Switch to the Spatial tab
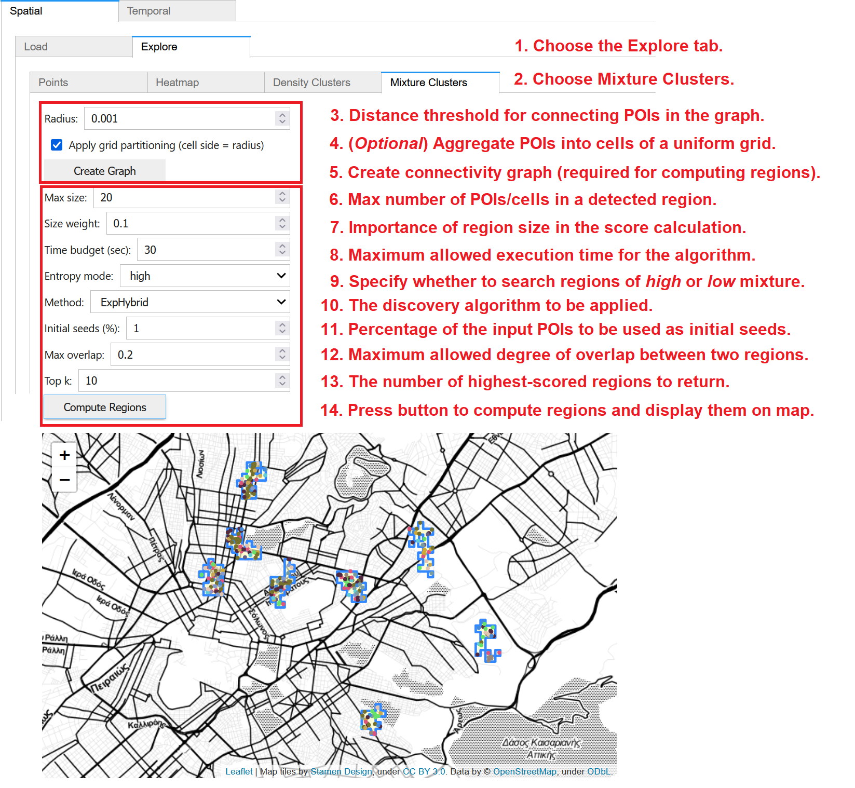Image resolution: width=855 pixels, height=788 pixels. [x=60, y=11]
